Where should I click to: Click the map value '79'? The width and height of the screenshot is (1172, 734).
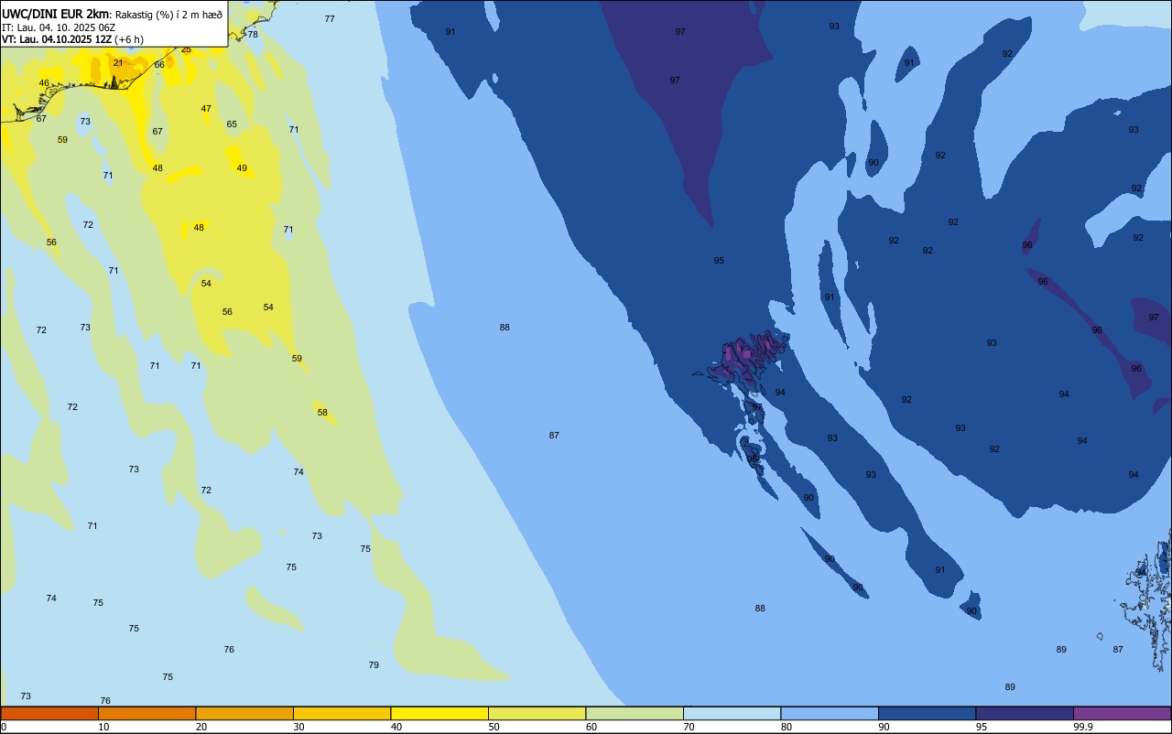click(374, 664)
